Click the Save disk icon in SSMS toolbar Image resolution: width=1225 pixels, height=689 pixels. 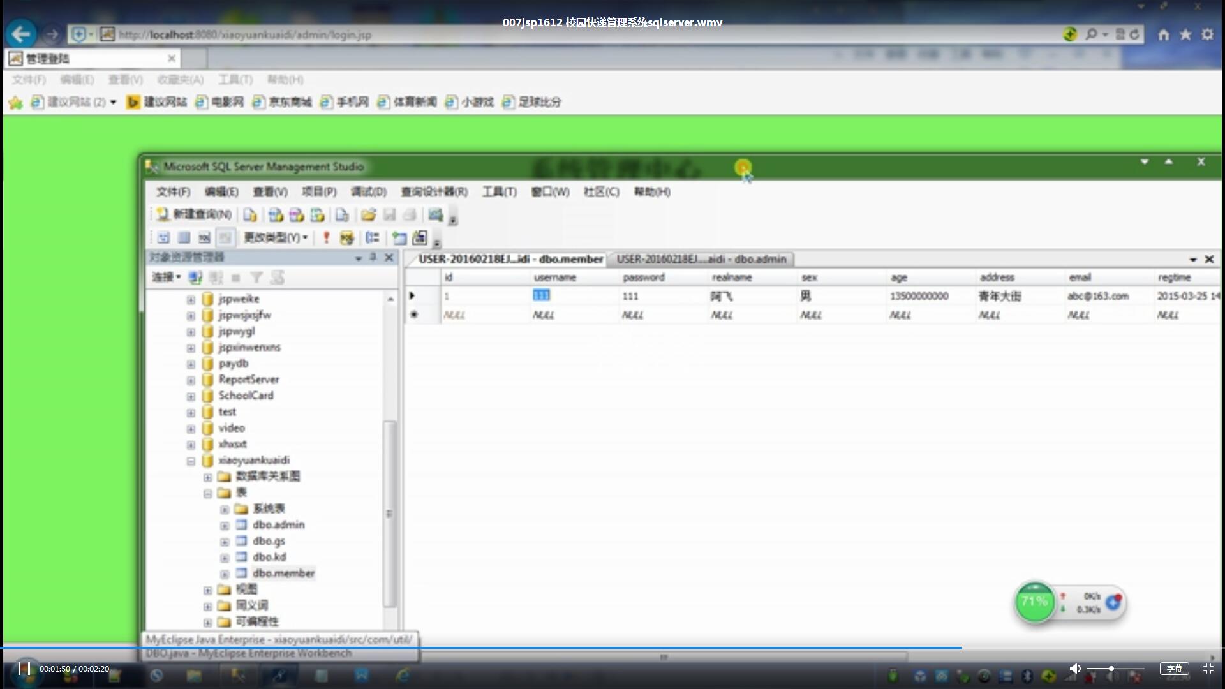pos(390,215)
